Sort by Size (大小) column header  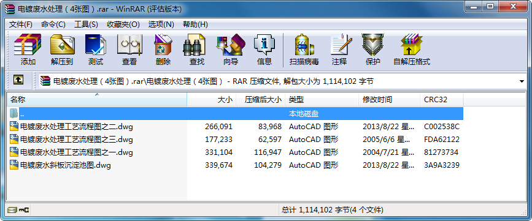click(211, 100)
